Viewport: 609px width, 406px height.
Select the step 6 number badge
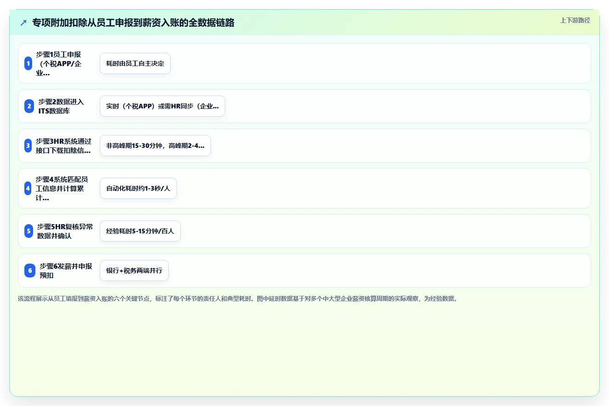[30, 271]
